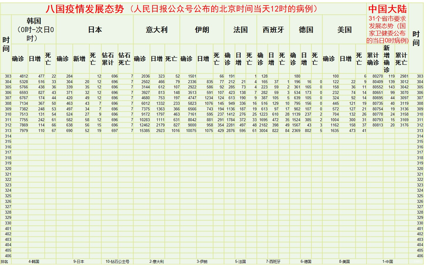The height and width of the screenshot is (266, 424).
Task: Select the 10-钻石公主号 ranking cell
Action: (117, 262)
